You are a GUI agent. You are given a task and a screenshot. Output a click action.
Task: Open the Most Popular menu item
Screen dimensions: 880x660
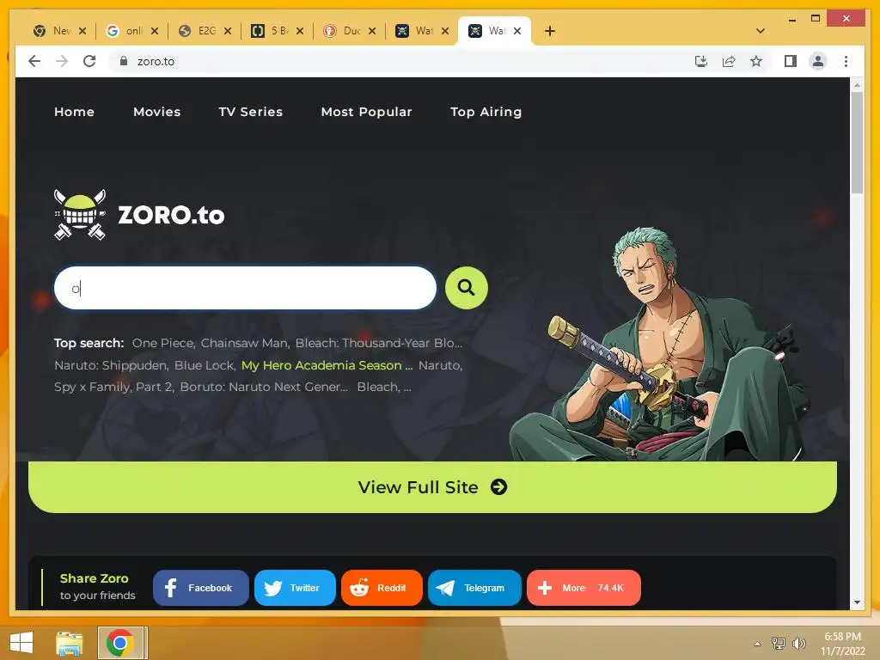[366, 112]
